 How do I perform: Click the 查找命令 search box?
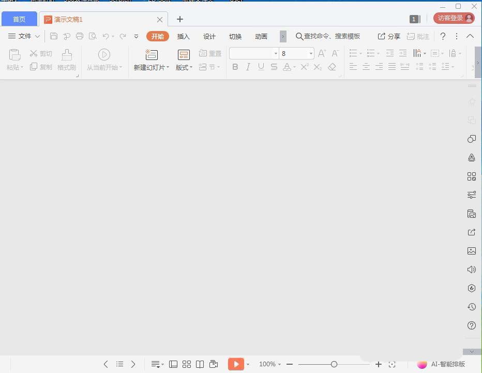[x=328, y=36]
